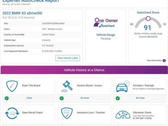
Task: Click the Estimated In Service row label
Action: pyautogui.click(x=14, y=45)
